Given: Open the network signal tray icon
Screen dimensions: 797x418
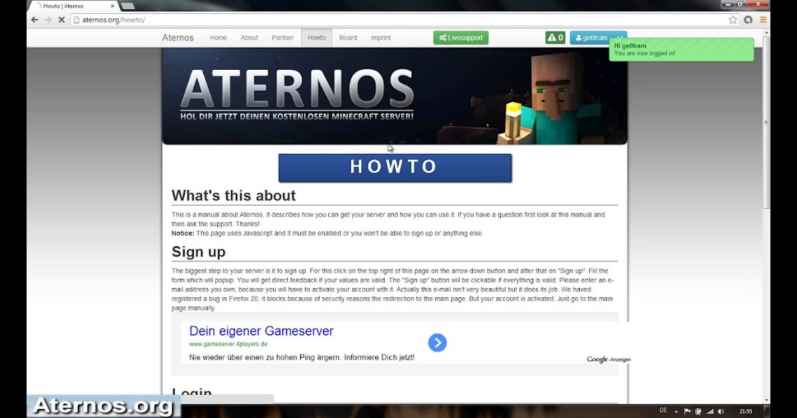Looking at the screenshot, I should 709,411.
